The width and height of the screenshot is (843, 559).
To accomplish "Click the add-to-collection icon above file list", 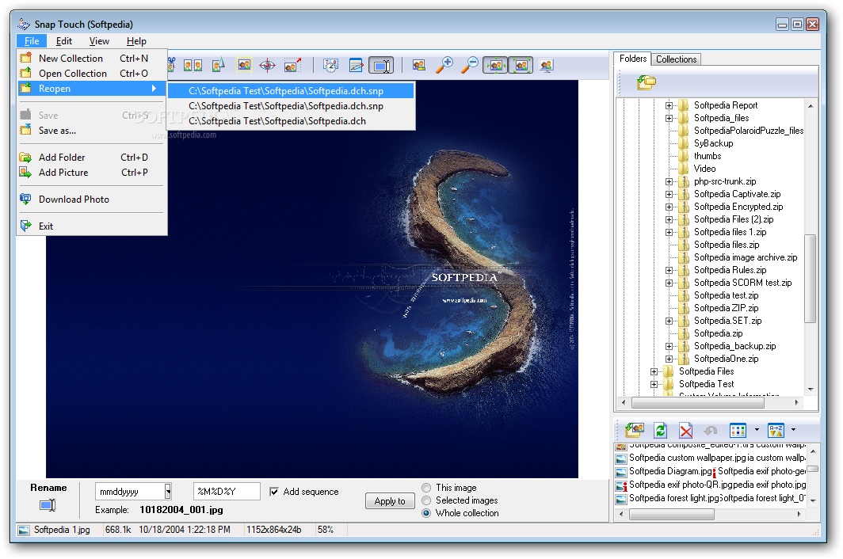I will (x=635, y=430).
